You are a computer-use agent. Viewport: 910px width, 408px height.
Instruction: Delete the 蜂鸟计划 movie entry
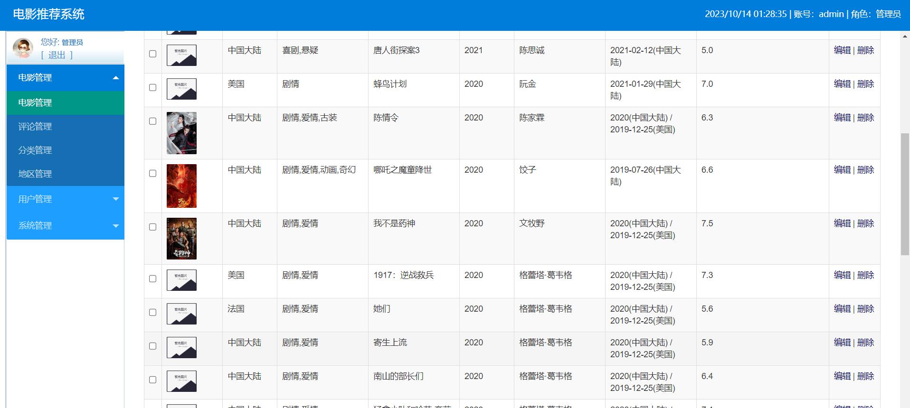coord(865,84)
